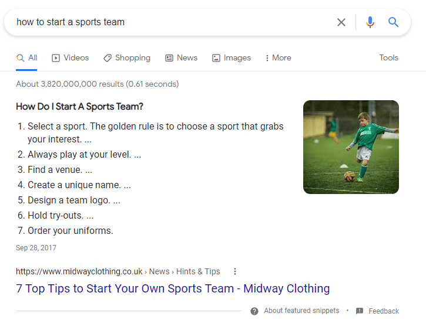426x330 pixels.
Task: Open the Images results tab
Action: [231, 57]
